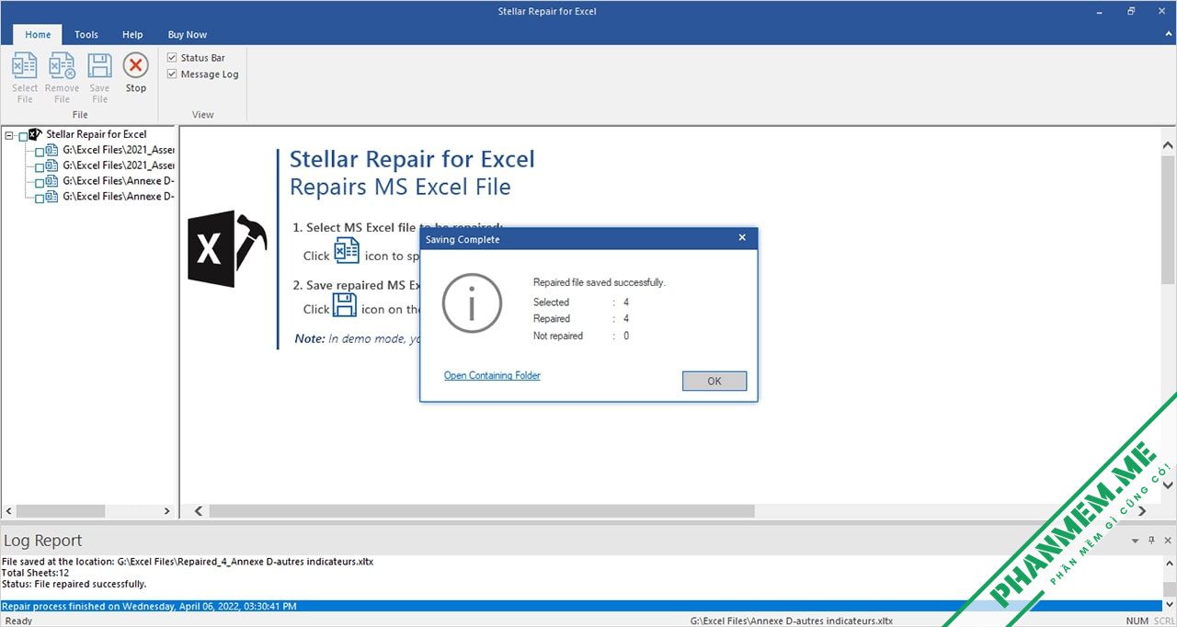Close the Saving Complete dialog

click(742, 238)
